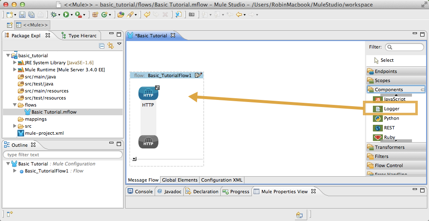
Task: Click the Save toolbar icon
Action: pos(22,15)
